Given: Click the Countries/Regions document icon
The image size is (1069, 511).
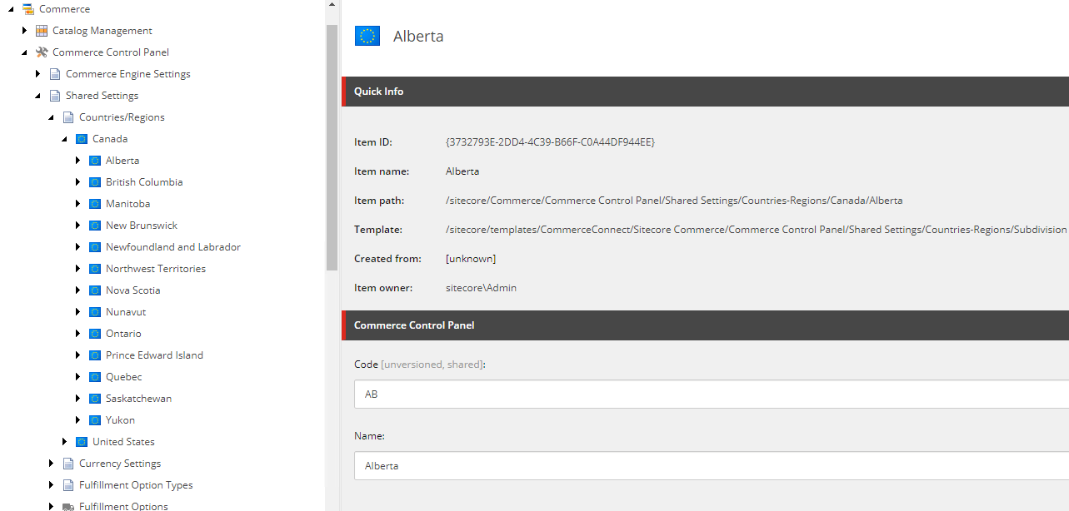Looking at the screenshot, I should click(x=67, y=117).
